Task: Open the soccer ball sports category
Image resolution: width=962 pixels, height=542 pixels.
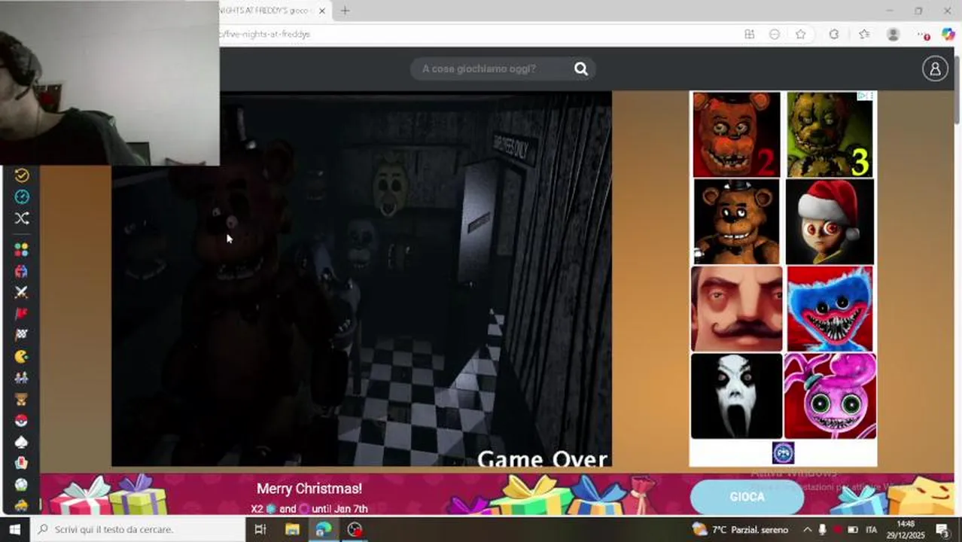Action: coord(22,485)
